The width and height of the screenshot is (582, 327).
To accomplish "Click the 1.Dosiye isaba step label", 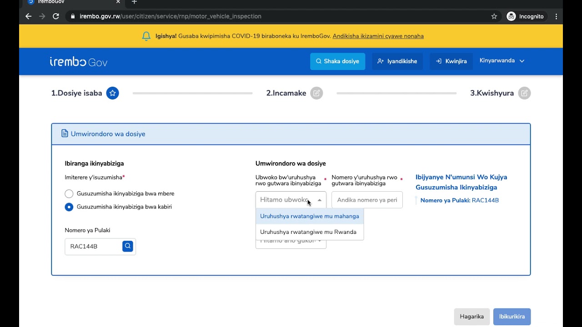I will pos(76,93).
